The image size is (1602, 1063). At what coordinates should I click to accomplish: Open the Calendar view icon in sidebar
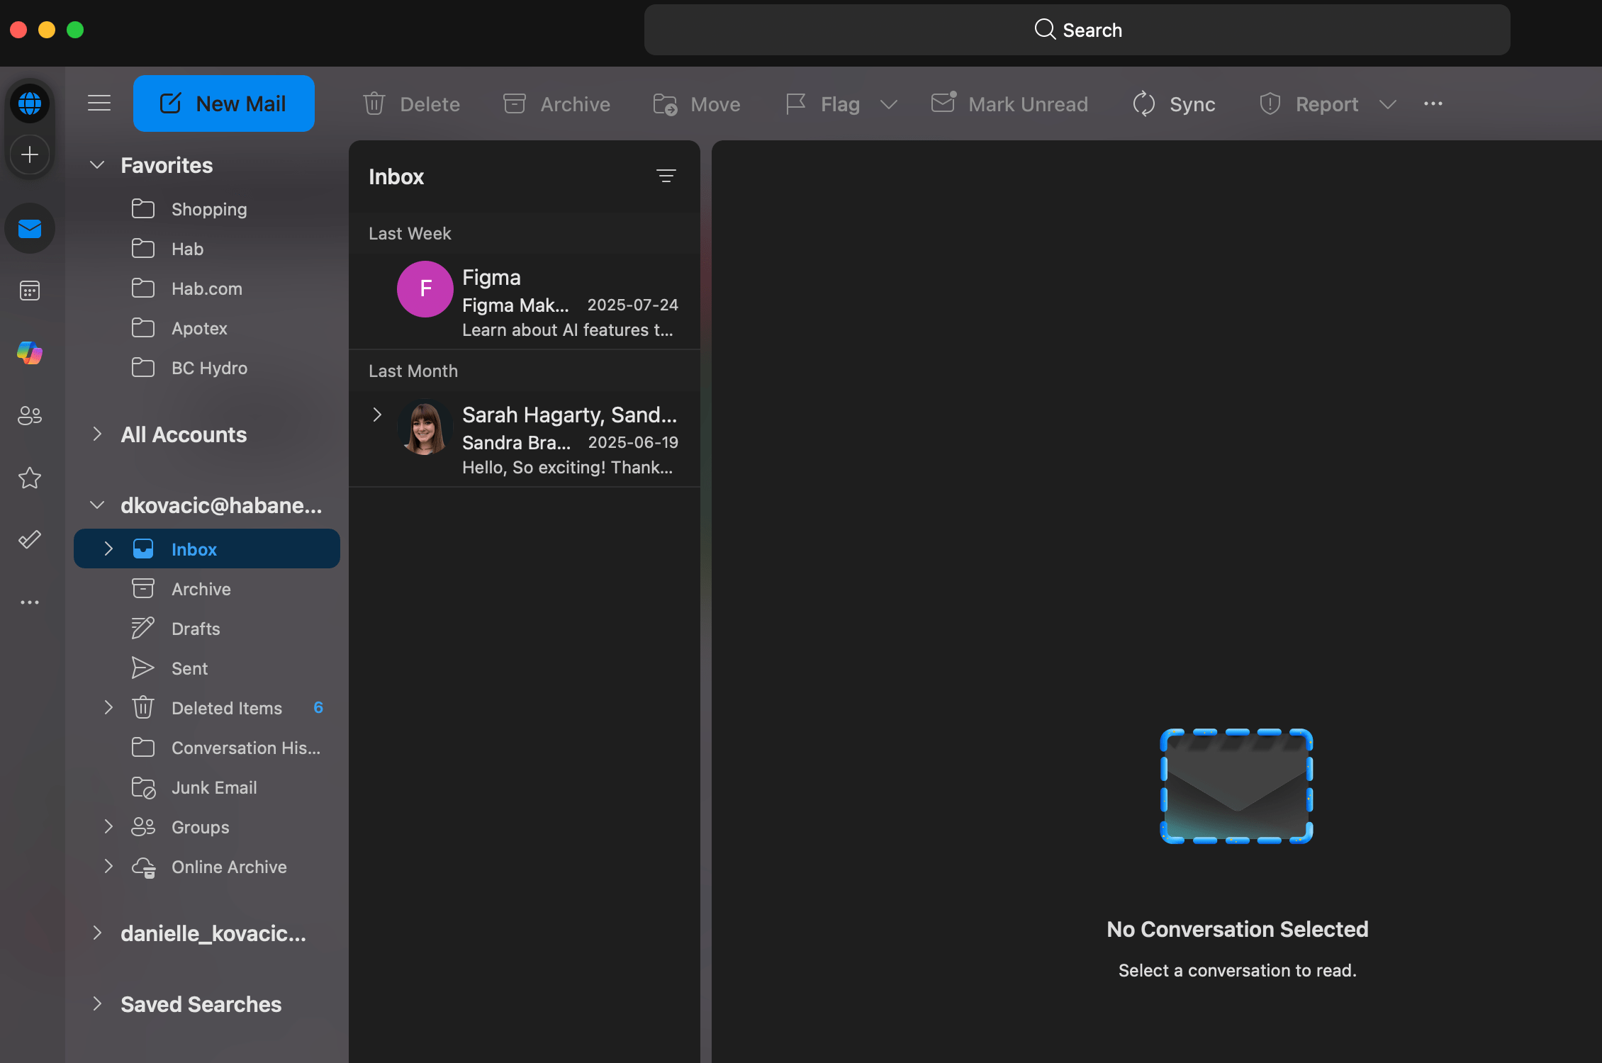[x=30, y=291]
